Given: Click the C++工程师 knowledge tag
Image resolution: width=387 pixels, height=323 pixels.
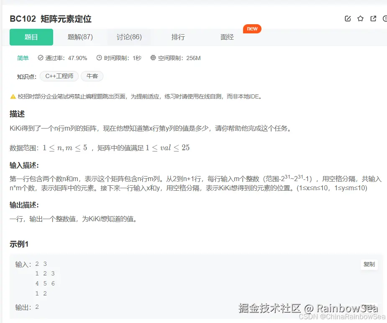Looking at the screenshot, I should (x=59, y=76).
